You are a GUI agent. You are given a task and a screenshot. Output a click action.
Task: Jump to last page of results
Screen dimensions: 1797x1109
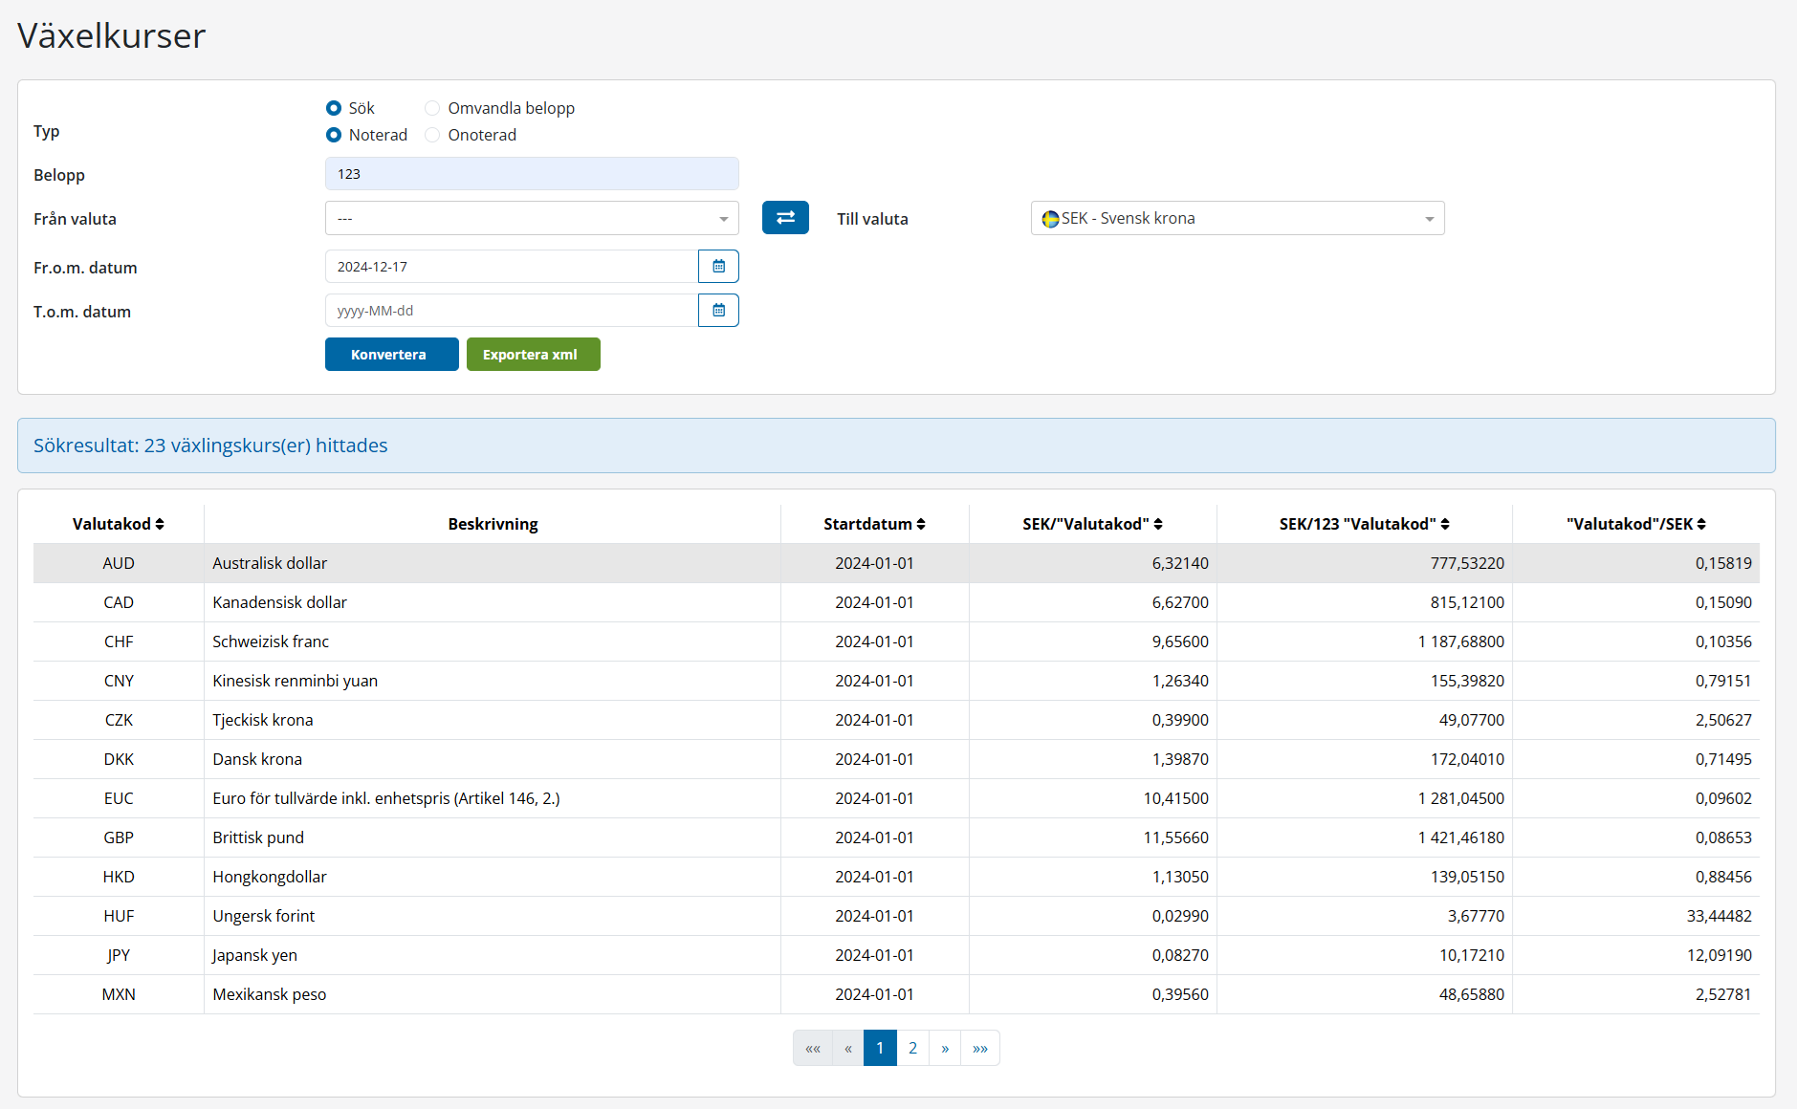coord(979,1048)
